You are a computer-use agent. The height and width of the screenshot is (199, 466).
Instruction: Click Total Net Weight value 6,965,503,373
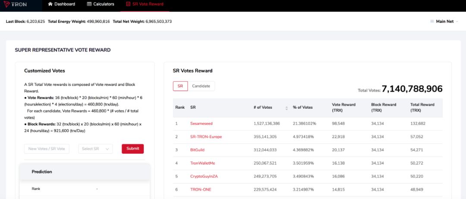pyautogui.click(x=158, y=21)
